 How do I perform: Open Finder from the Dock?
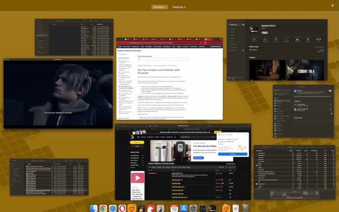click(94, 209)
